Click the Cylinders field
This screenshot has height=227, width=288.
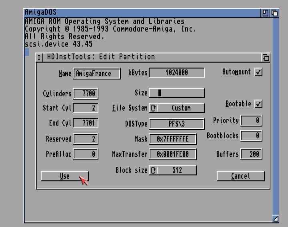[86, 94]
